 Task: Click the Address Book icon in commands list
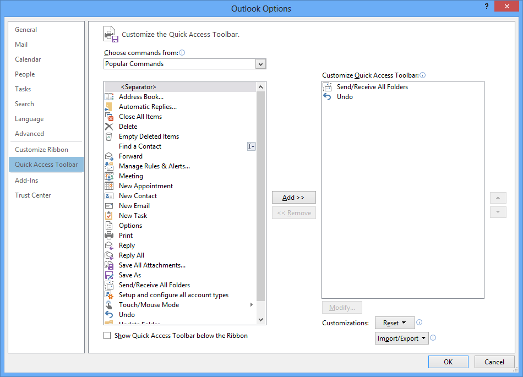[x=109, y=97]
